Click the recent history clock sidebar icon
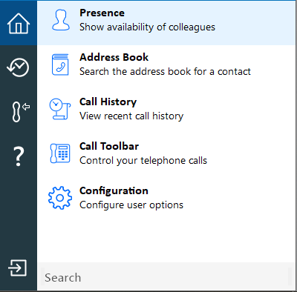 pos(18,67)
